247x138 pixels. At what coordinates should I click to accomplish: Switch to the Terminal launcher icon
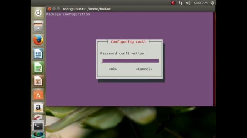pos(38,126)
